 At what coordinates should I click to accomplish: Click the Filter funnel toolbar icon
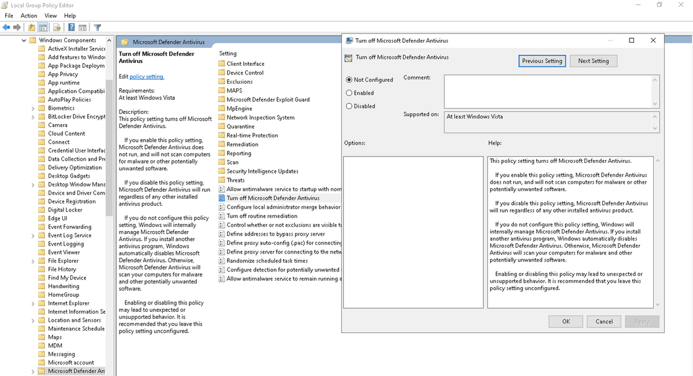[98, 27]
